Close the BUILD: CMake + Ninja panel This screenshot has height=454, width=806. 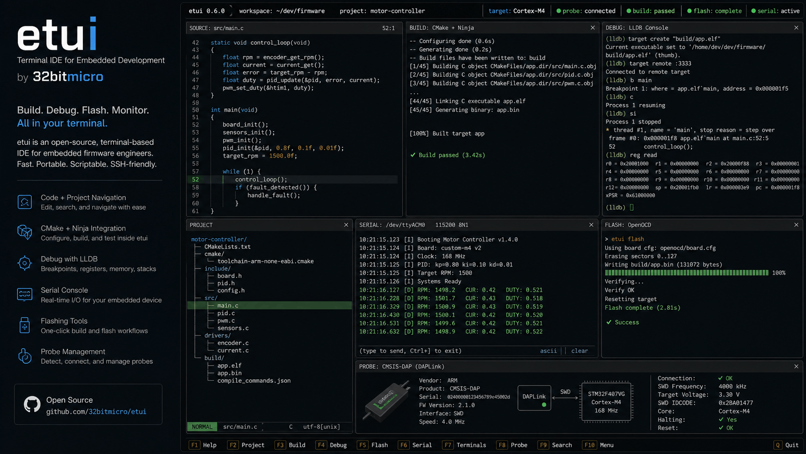[x=592, y=28]
